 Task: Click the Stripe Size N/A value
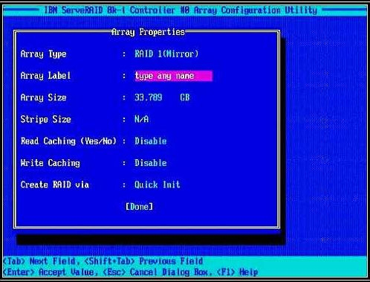click(142, 119)
